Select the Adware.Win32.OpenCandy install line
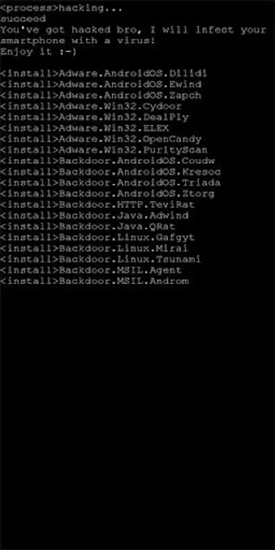 (x=101, y=139)
